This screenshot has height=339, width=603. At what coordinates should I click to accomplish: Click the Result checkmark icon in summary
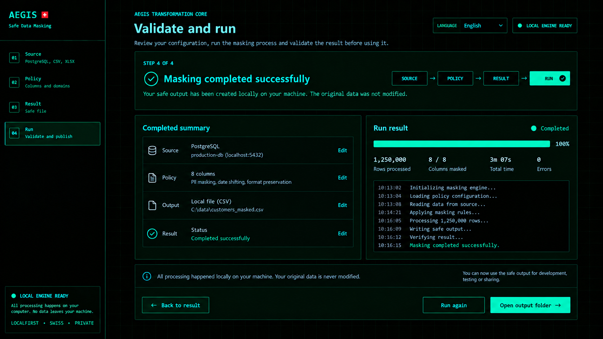tap(152, 233)
